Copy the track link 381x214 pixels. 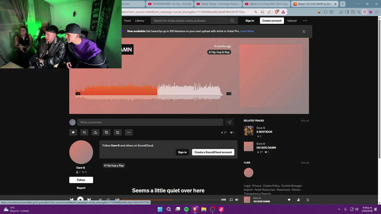107,132
